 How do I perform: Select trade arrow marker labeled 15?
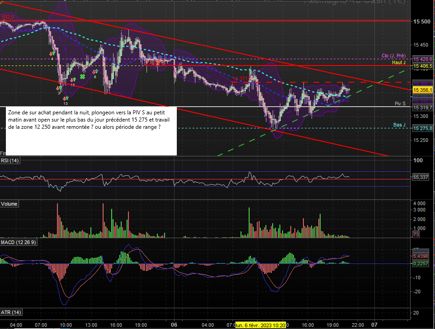(73, 82)
